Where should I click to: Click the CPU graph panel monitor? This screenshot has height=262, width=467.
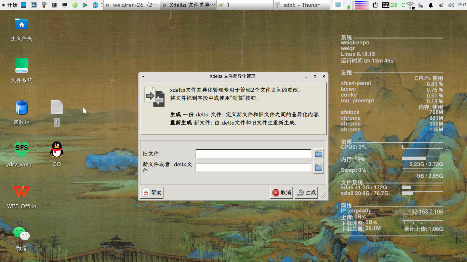(x=361, y=5)
